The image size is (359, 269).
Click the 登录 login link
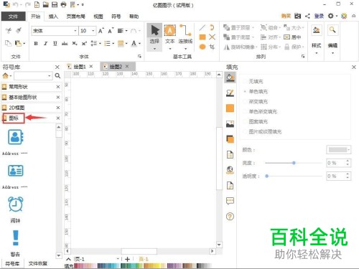tap(319, 16)
